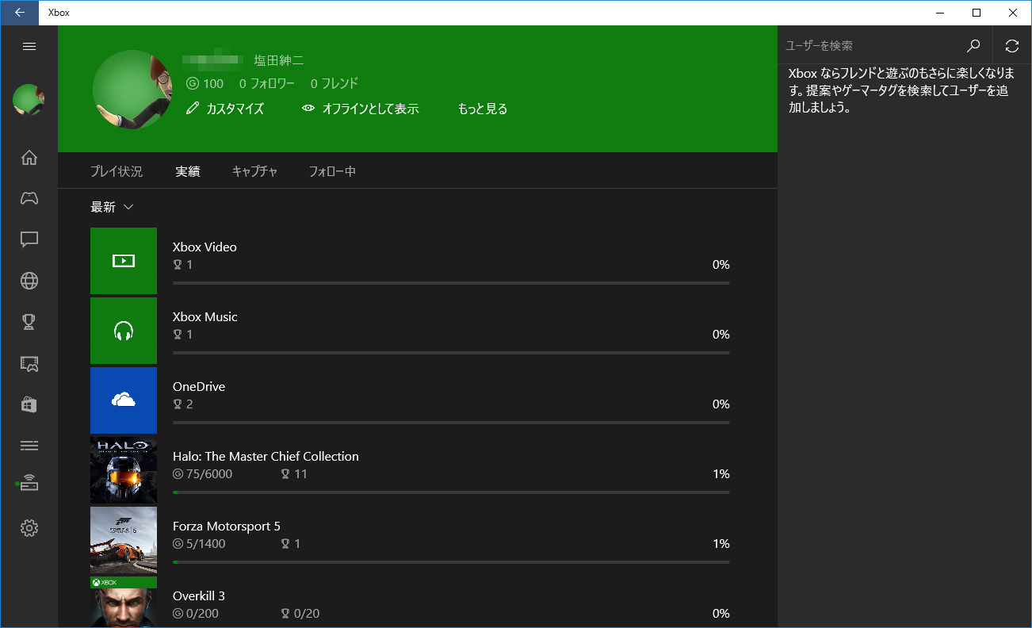This screenshot has width=1032, height=628.
Task: Click the カスタマイズ customize button
Action: pyautogui.click(x=225, y=109)
